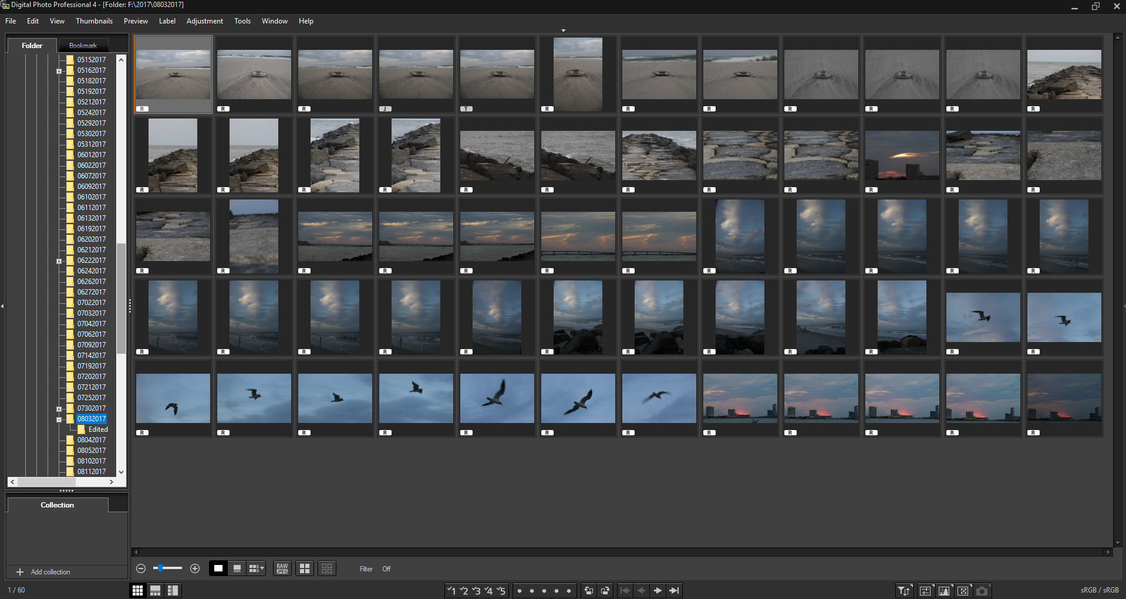The width and height of the screenshot is (1126, 599).
Task: Select all thumbnails grid icon
Action: click(x=304, y=568)
